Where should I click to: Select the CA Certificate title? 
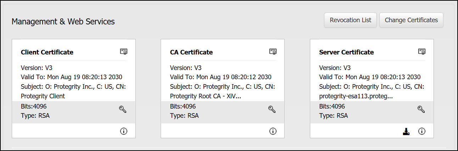[191, 52]
